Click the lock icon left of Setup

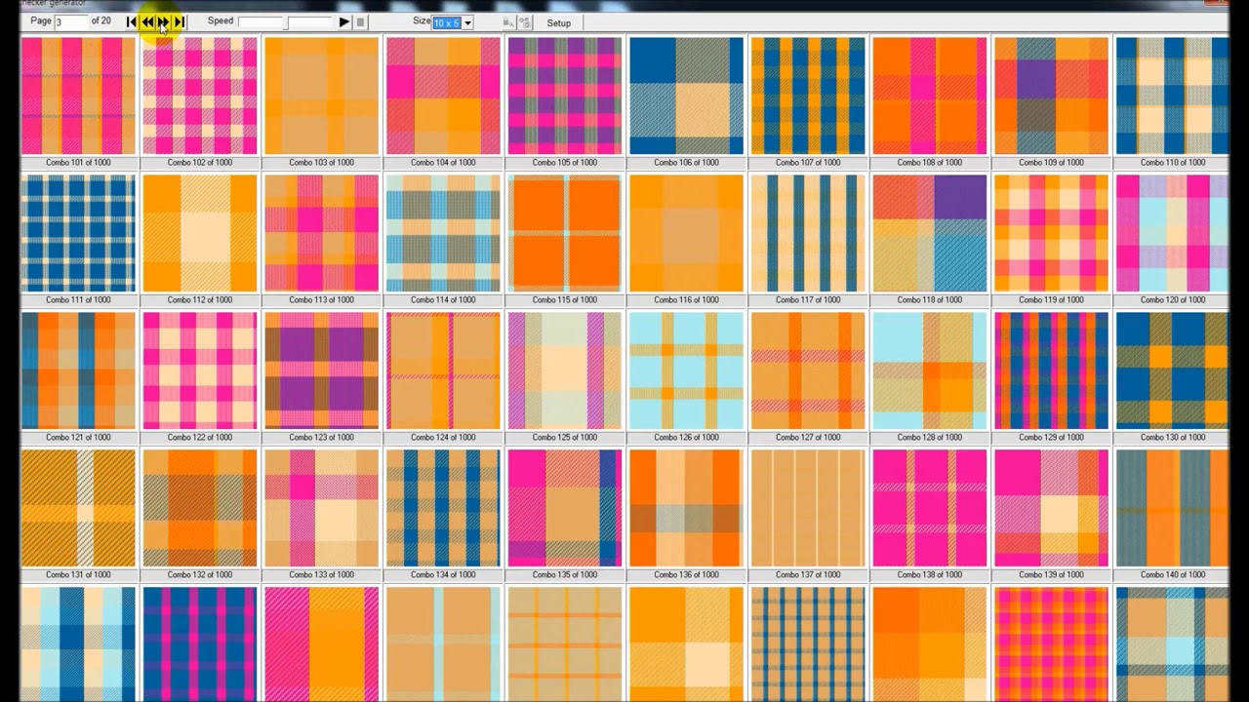[508, 22]
